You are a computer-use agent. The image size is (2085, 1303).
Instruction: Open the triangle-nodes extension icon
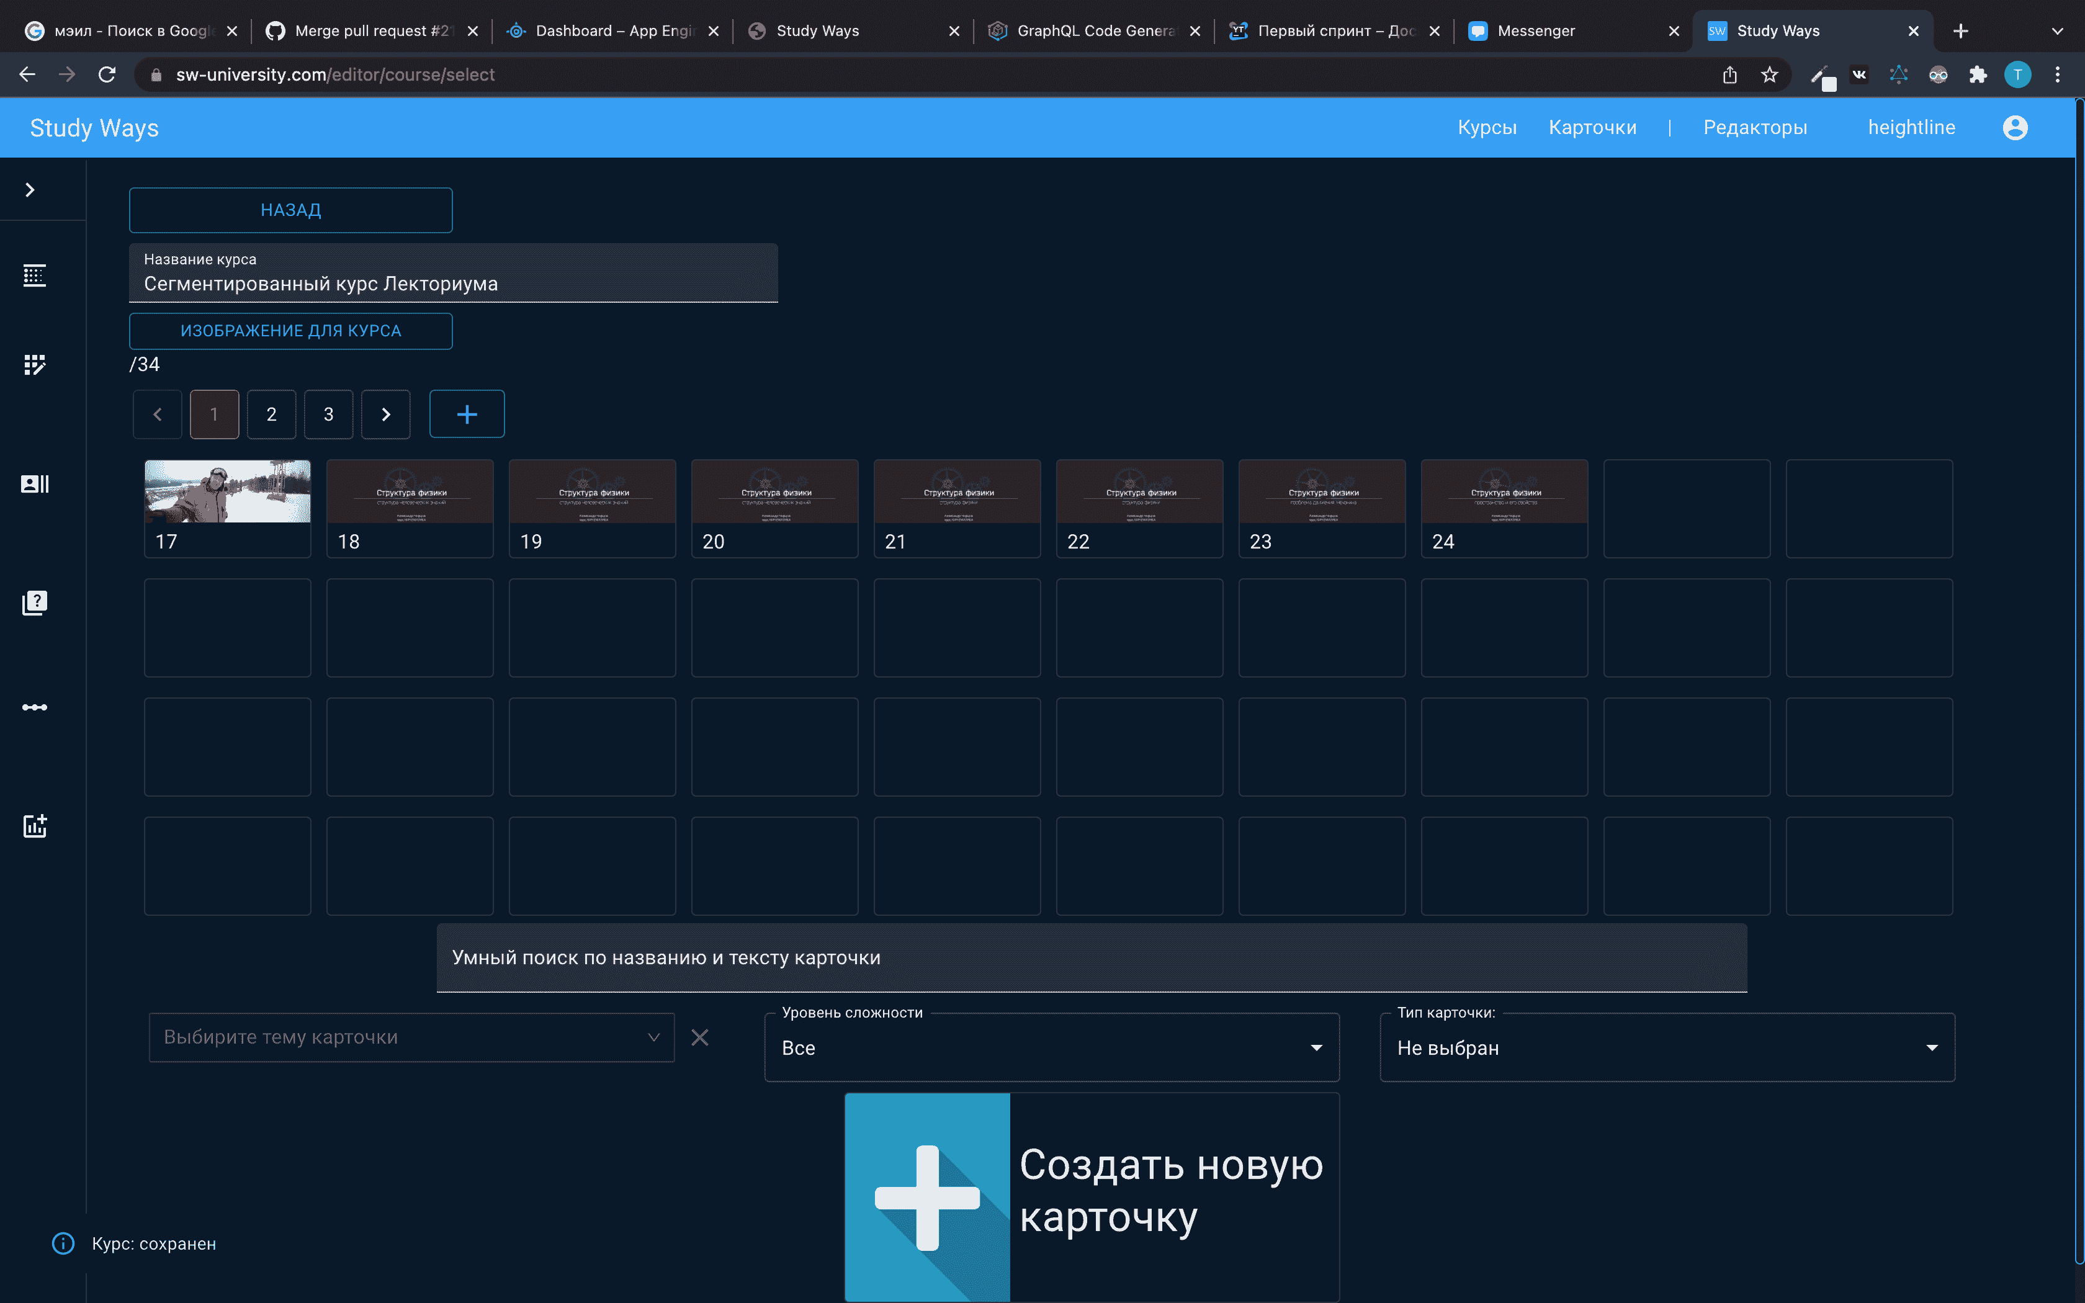coord(1899,75)
